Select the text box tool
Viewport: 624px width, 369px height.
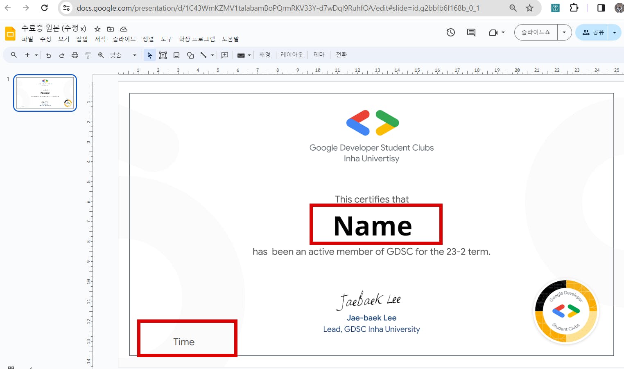pos(163,55)
